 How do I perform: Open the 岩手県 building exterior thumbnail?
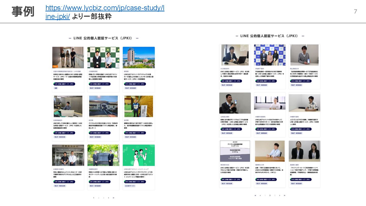[103, 106]
